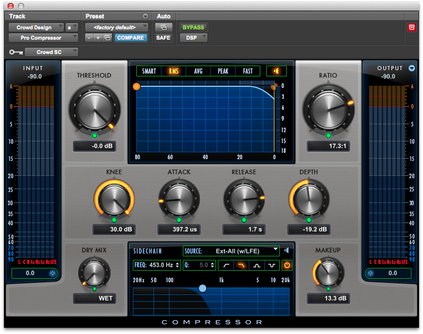Viewport: 423px width, 334px height.
Task: Click the SAFE automation button
Action: [163, 38]
